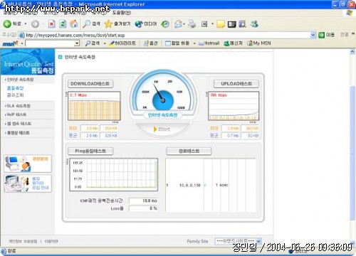The width and height of the screenshot is (356, 256).
Task: Click the quality evaluator recruitment banner
Action: click(28, 183)
